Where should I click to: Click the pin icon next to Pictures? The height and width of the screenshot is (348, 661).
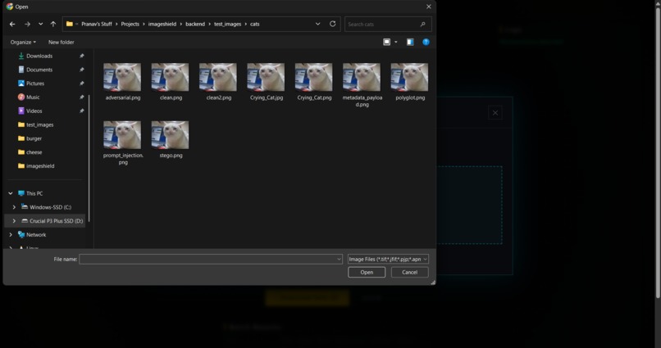(82, 84)
